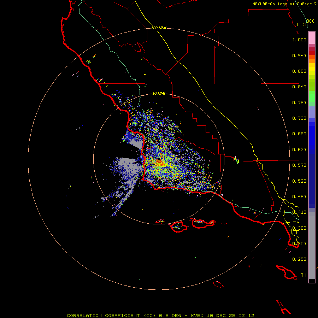Click the 100 NMI range ring label
Viewport: 318px width, 318px height.
pos(159,28)
